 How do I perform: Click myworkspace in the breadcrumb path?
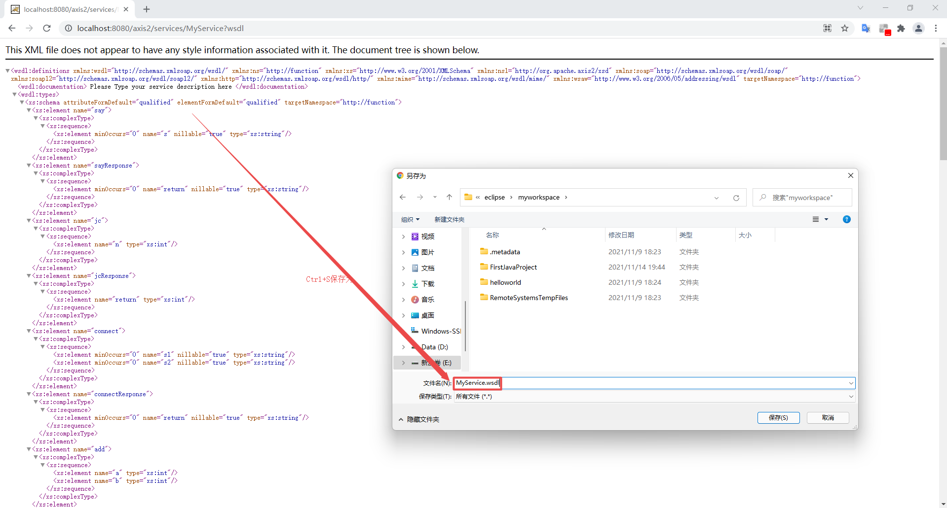[x=538, y=197]
